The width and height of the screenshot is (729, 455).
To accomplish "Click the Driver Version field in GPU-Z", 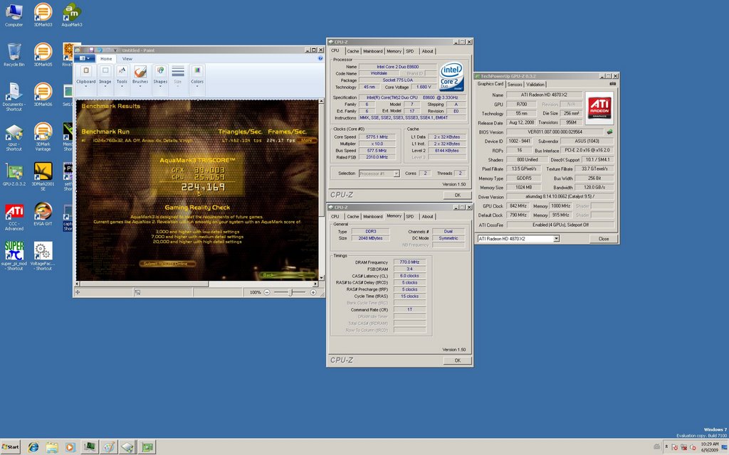I will pyautogui.click(x=560, y=197).
